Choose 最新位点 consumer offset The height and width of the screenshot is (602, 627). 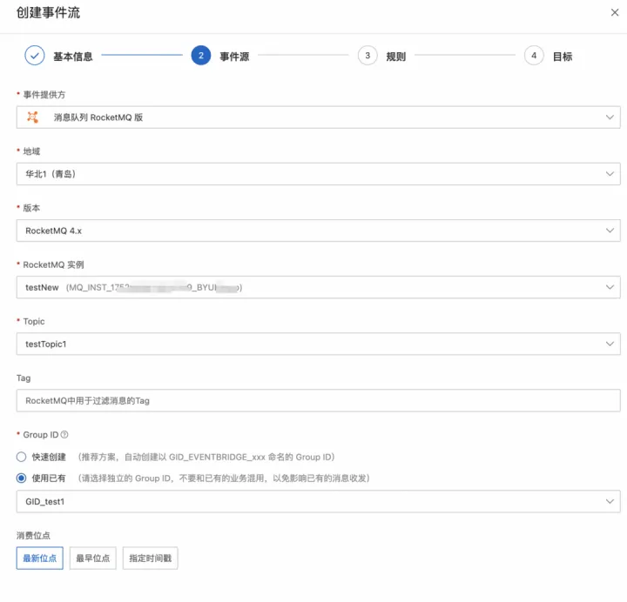(x=39, y=558)
